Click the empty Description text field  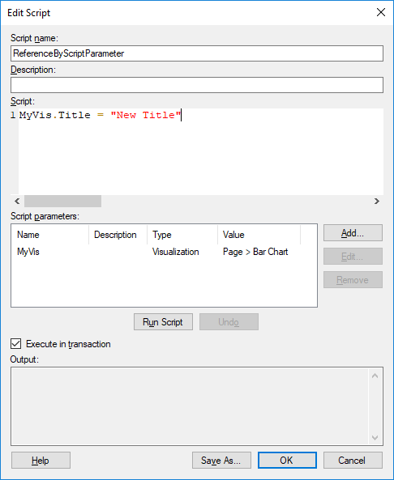(197, 85)
